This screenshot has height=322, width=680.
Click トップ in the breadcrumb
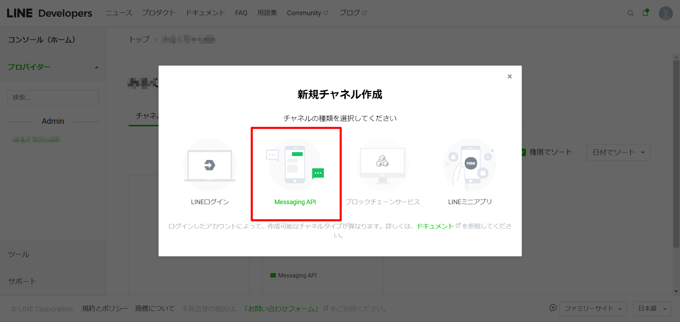point(139,39)
